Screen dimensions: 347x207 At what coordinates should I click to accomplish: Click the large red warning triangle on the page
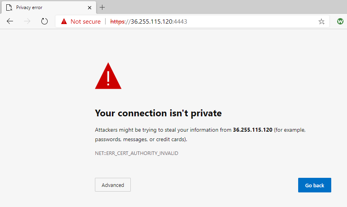pos(108,76)
